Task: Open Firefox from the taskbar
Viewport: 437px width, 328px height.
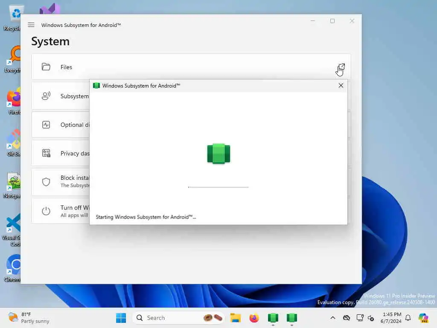Action: 254,318
